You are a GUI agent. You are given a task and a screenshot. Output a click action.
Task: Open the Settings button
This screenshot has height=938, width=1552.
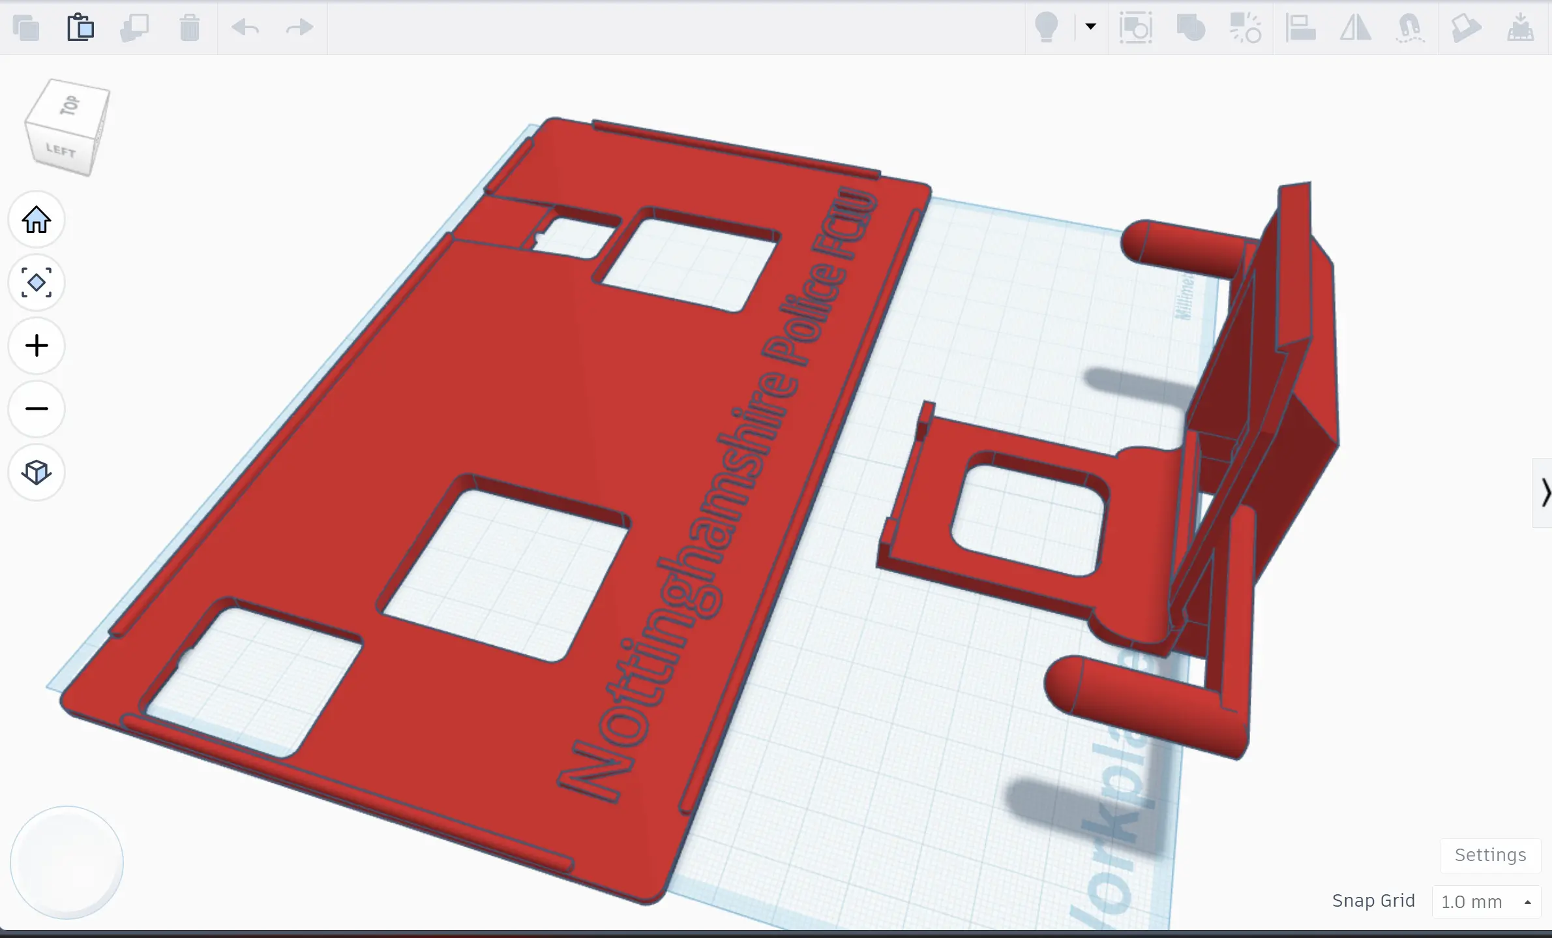[x=1490, y=855]
